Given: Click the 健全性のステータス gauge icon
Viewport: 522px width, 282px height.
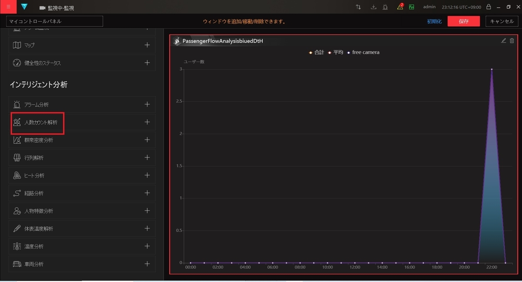Looking at the screenshot, I should [x=17, y=63].
